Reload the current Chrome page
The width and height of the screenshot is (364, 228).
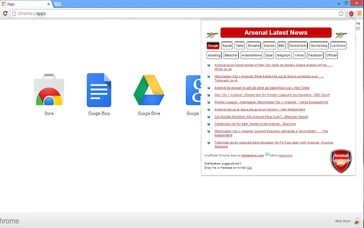coord(5,14)
